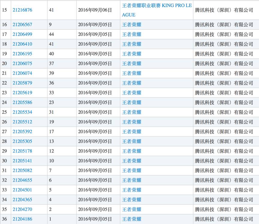The height and width of the screenshot is (224, 259).
Task: Open registration number 21204501 link
Action: click(x=22, y=190)
